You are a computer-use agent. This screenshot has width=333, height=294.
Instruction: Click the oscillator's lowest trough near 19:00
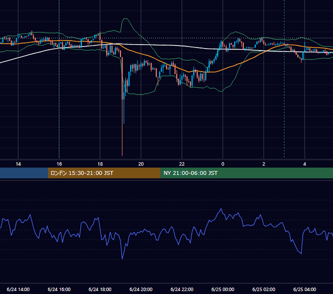pyautogui.click(x=122, y=259)
